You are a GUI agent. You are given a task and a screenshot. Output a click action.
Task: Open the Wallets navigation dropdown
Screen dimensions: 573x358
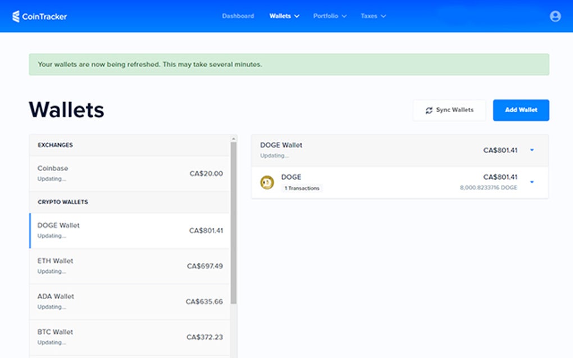[284, 16]
